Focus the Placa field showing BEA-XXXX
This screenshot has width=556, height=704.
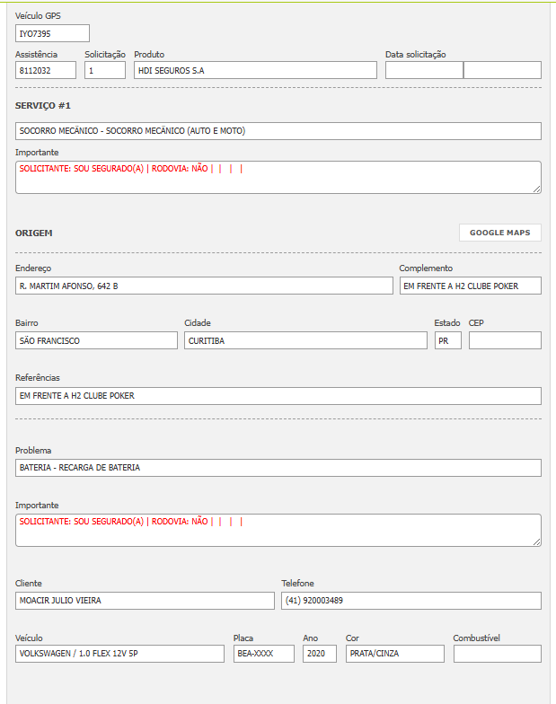pos(263,654)
